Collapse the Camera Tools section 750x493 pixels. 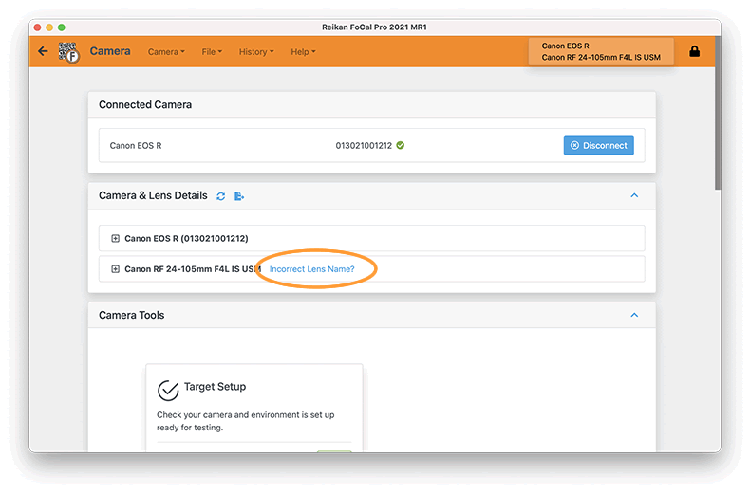(634, 315)
